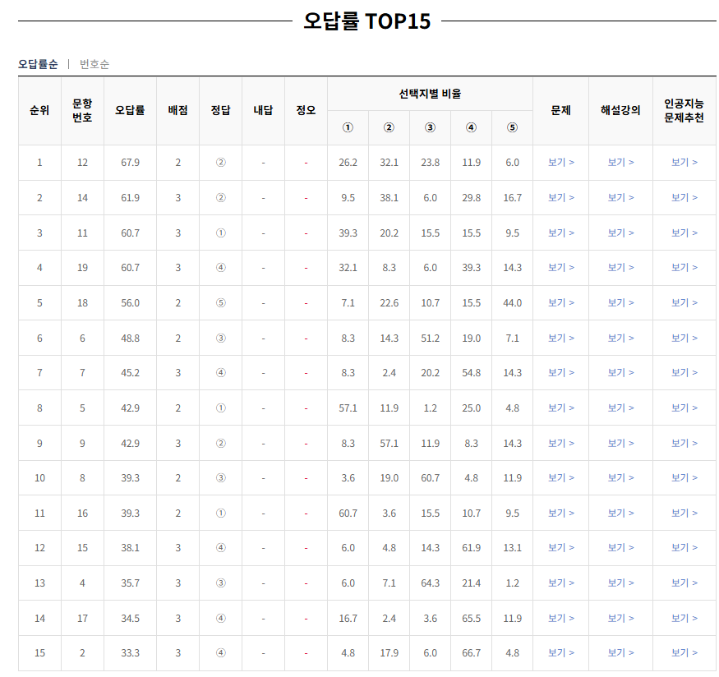Click the 33.3 error rate cell
719x677 pixels.
pos(130,652)
